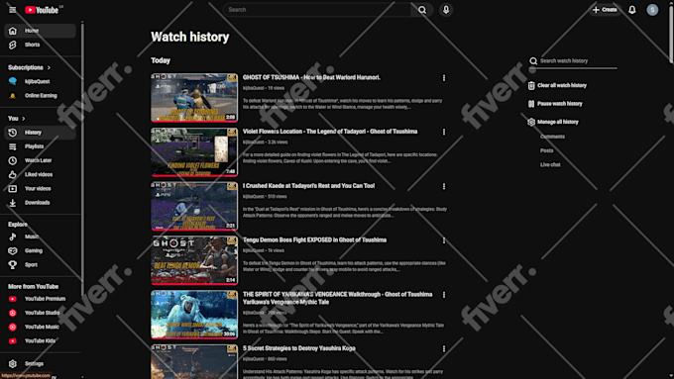Go to Home in sidebar
674x379 pixels.
[40, 31]
